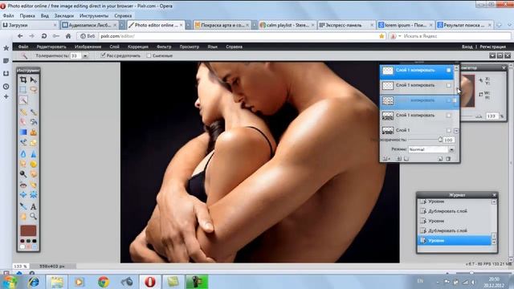Open the Коррекция menu

[x=137, y=47]
